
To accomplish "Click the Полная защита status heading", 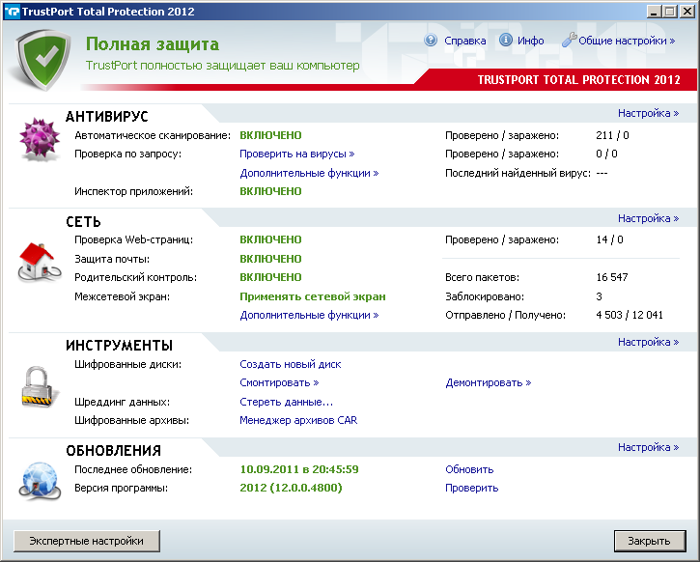I will point(153,44).
